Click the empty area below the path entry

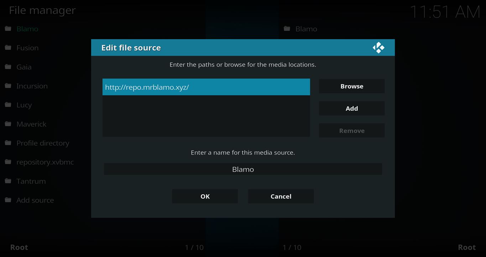[206, 116]
